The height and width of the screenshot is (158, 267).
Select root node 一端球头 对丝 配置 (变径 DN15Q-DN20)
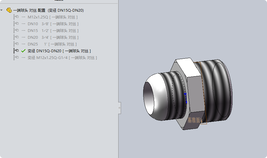49,10
